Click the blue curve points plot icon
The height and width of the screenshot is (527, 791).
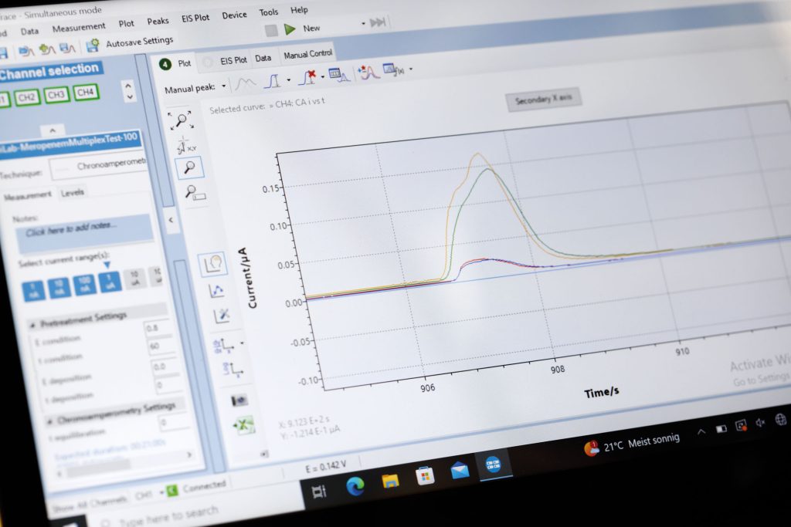pos(216,291)
